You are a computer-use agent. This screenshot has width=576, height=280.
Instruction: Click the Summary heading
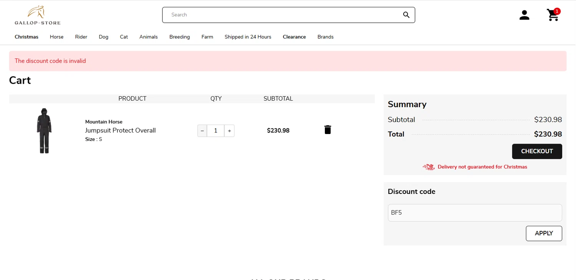click(407, 104)
